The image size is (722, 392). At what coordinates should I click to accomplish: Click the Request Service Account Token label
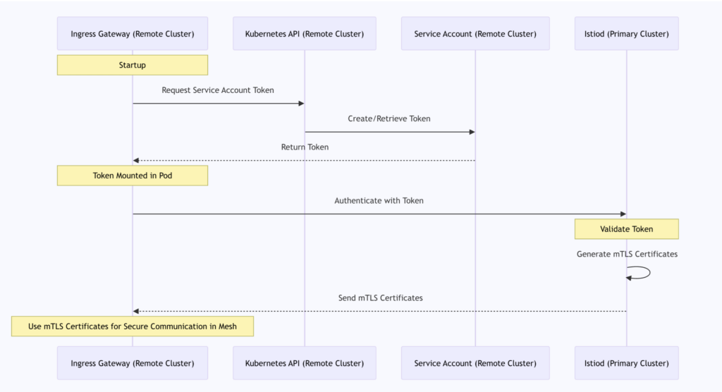218,90
